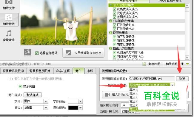The width and height of the screenshot is (194, 117).
Task: Open the 水印 tab
Action: click(x=90, y=71)
